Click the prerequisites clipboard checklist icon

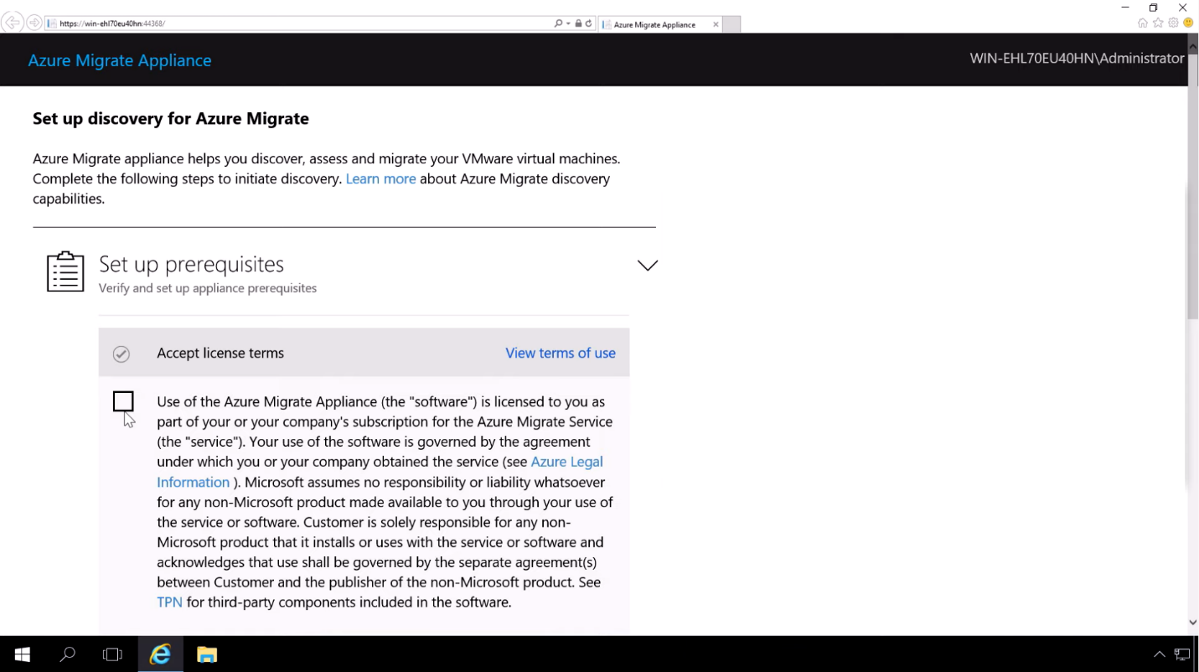(x=65, y=272)
